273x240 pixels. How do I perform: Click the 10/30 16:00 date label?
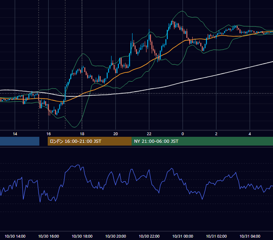(49, 236)
